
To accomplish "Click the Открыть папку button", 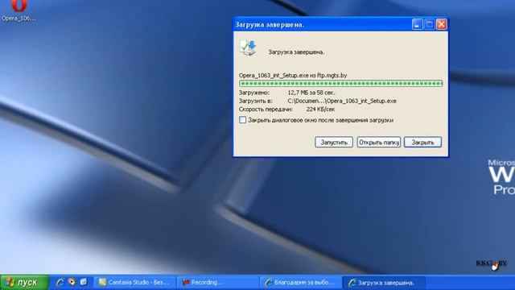I will tap(379, 143).
